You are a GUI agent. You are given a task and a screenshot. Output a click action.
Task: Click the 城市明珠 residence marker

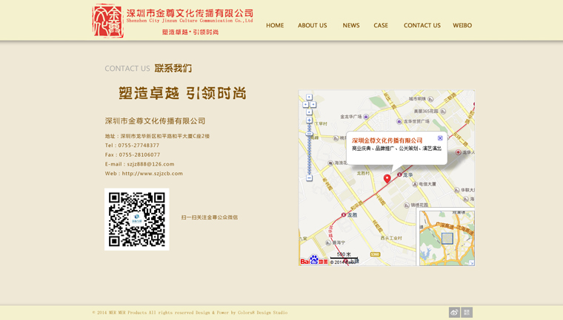pyautogui.click(x=430, y=99)
